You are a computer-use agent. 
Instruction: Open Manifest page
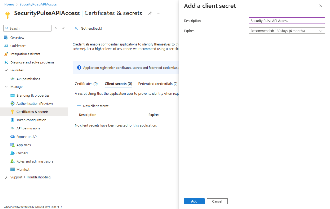click(23, 169)
